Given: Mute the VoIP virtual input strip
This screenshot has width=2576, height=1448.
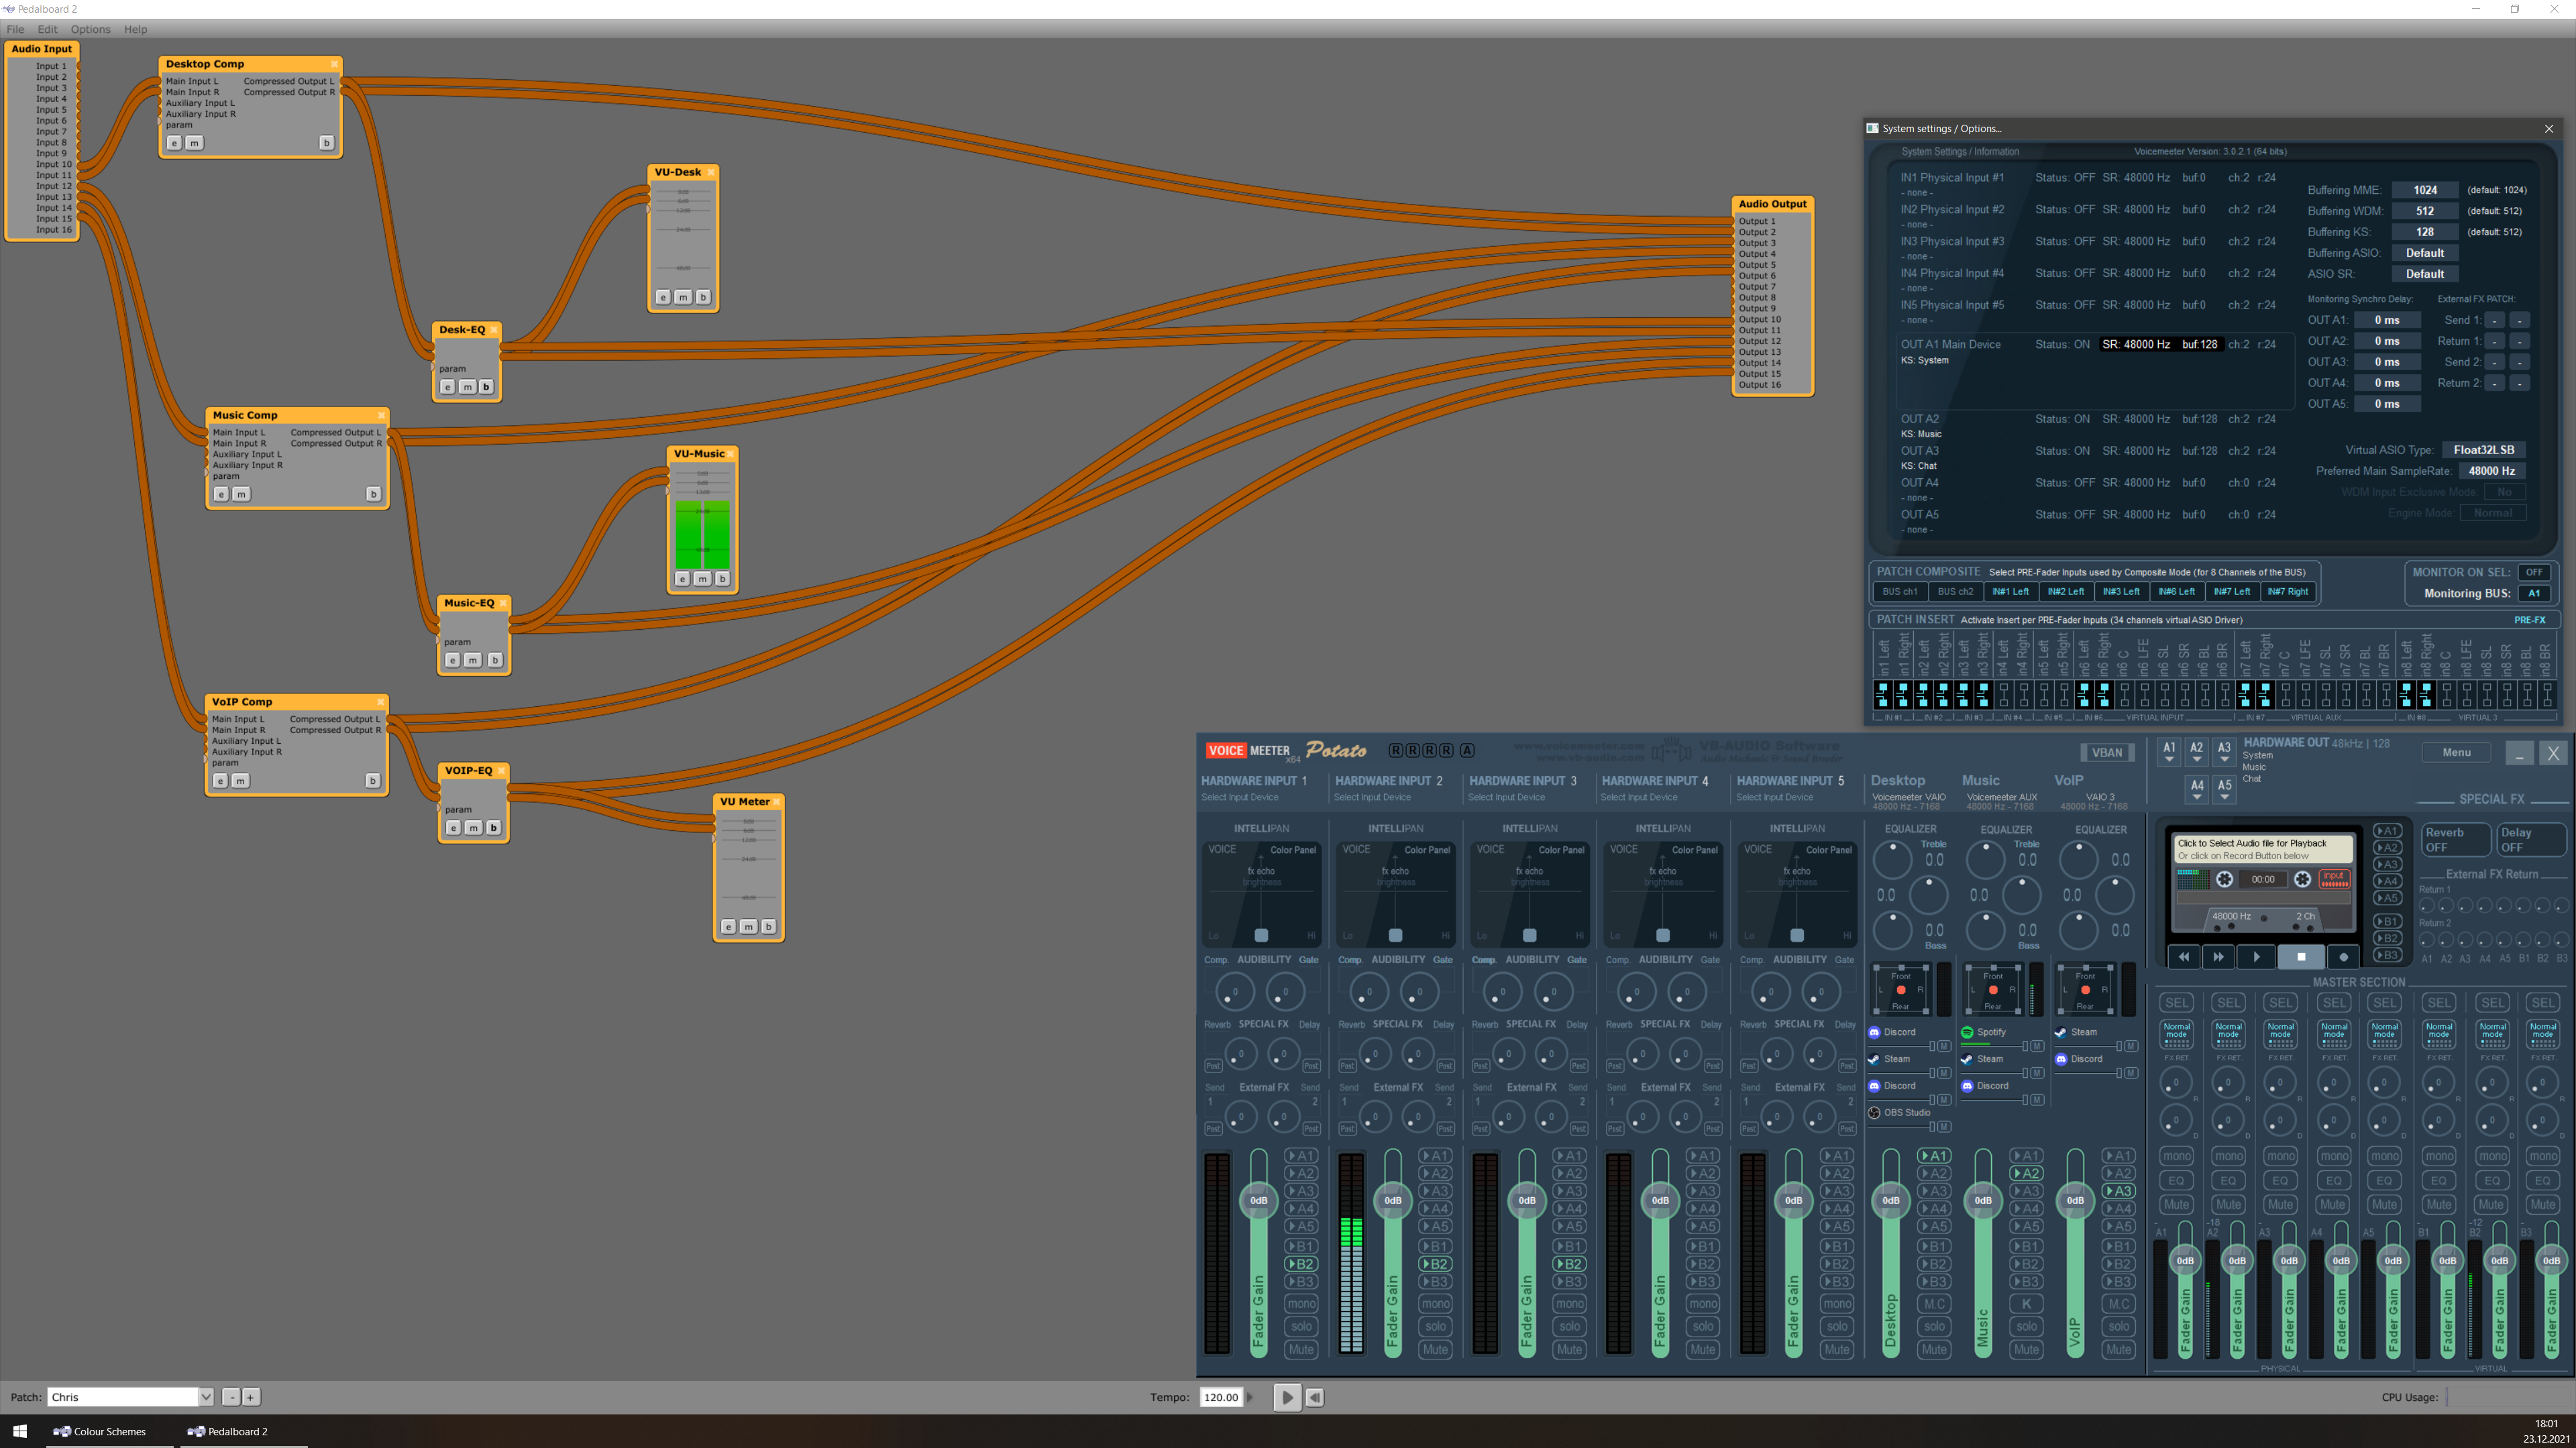Looking at the screenshot, I should 2118,1349.
